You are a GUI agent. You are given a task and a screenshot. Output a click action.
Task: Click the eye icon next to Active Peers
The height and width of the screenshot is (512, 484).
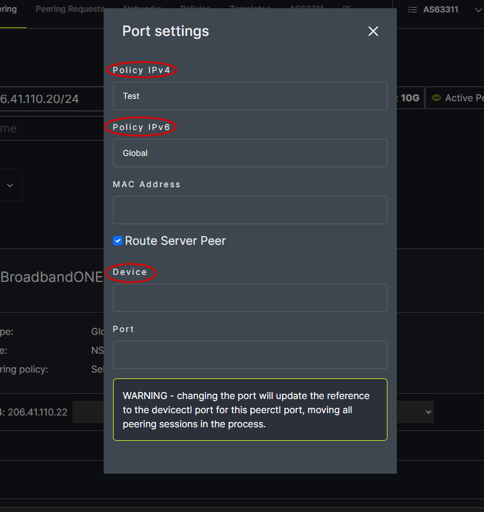(x=436, y=98)
